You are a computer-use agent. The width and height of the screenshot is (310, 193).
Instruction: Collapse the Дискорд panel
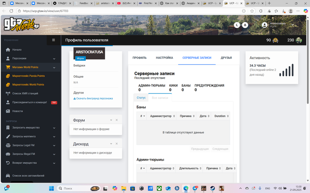coord(111,144)
